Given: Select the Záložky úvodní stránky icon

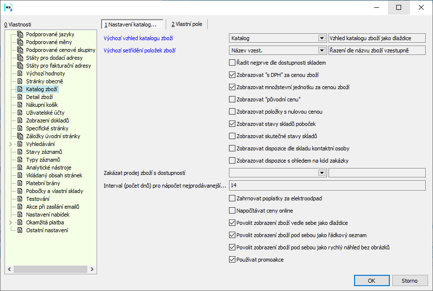Looking at the screenshot, I should (x=20, y=136).
